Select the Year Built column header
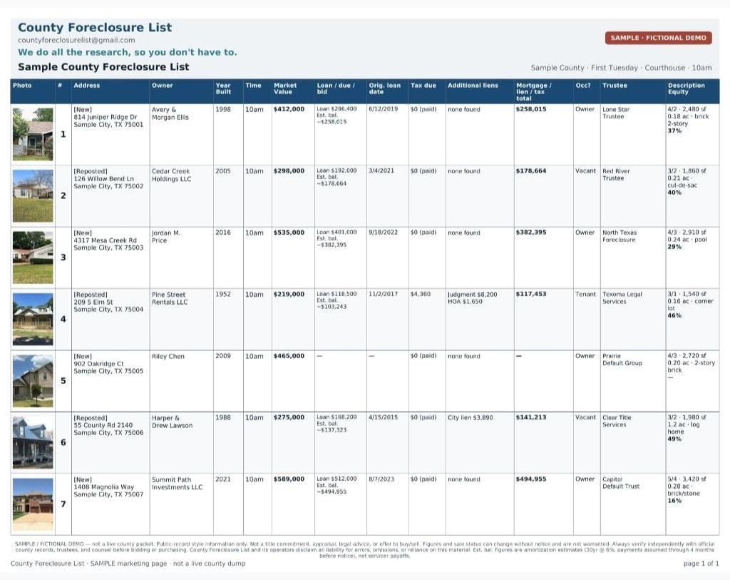730x580 pixels. pyautogui.click(x=223, y=88)
